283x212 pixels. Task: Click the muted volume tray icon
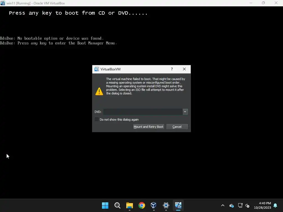(x=247, y=205)
